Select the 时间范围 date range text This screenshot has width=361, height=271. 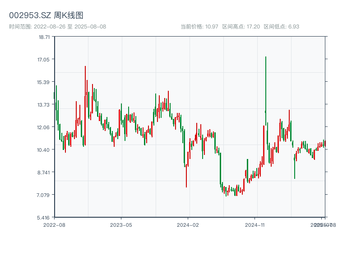click(x=57, y=27)
